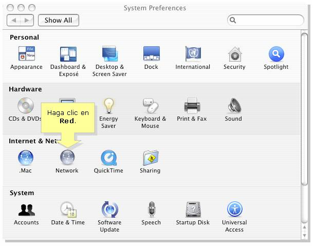This screenshot has width=315, height=248.
Task: Click the vertical scrollbar thumb
Action: pos(305,109)
